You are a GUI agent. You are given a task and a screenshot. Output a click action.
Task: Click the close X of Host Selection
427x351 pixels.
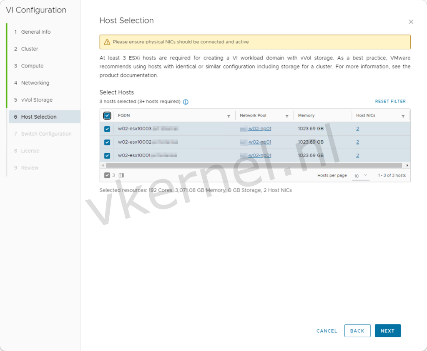pyautogui.click(x=411, y=22)
